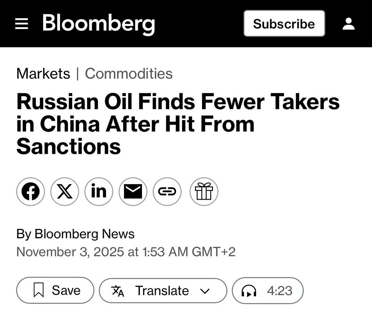Click the Translate chevron arrow
Screen dimensions: 372x319
tap(205, 291)
